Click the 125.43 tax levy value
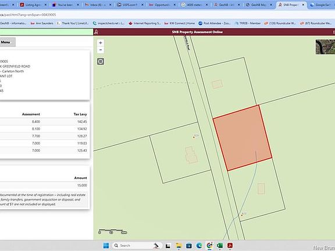 point(82,150)
